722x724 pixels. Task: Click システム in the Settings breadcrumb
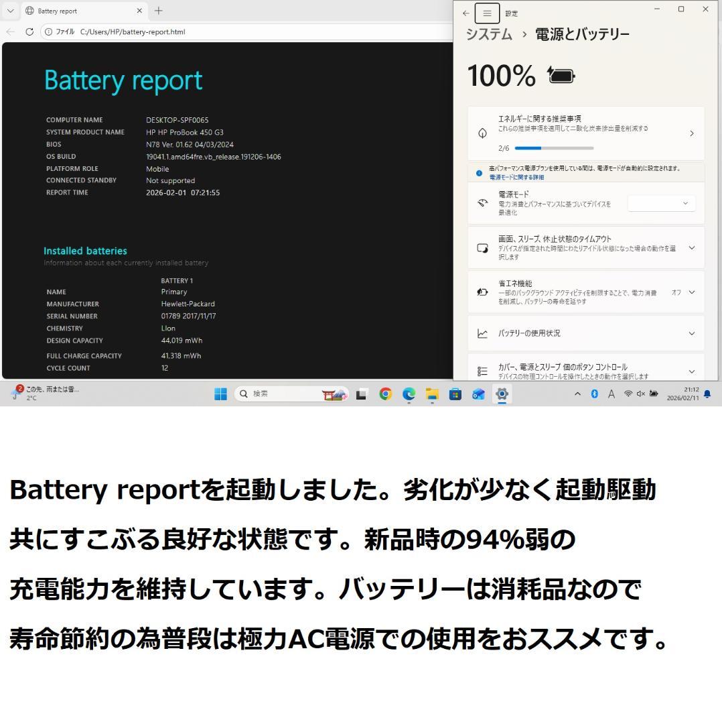pos(488,34)
